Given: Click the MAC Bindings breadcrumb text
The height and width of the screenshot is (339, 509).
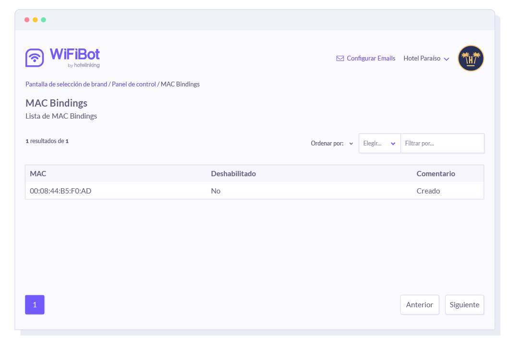Looking at the screenshot, I should (x=180, y=84).
